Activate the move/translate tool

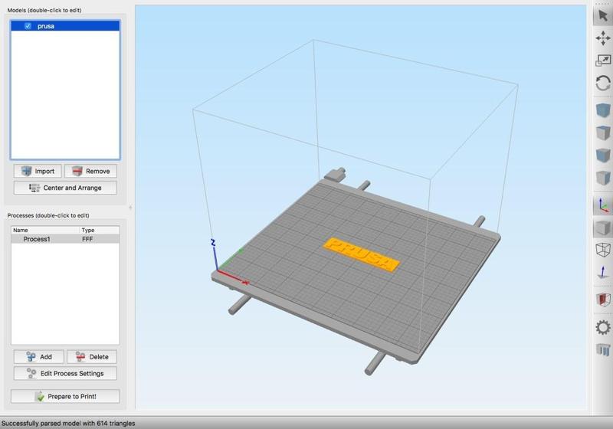(x=603, y=38)
